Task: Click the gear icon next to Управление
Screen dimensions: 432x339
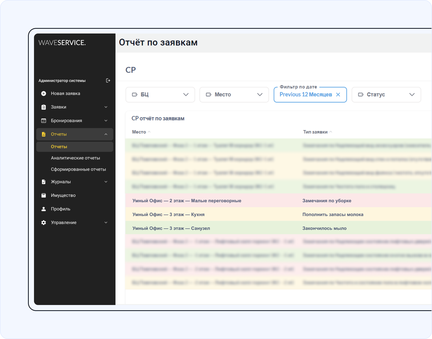Action: point(44,222)
